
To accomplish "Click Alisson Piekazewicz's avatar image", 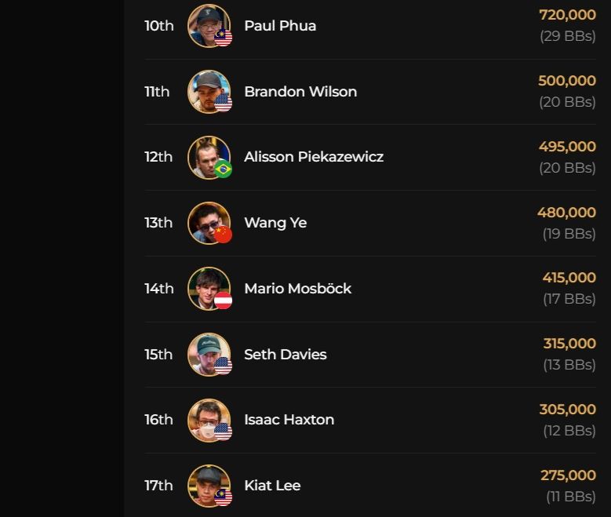I will point(208,157).
